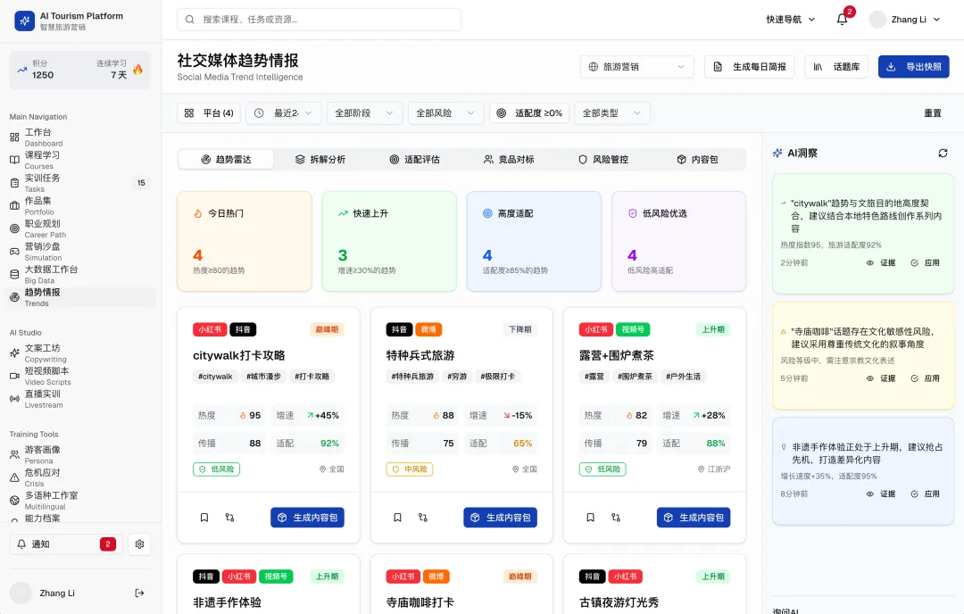Image resolution: width=964 pixels, height=614 pixels.
Task: Expand the 快速导航 dropdown
Action: click(x=791, y=19)
